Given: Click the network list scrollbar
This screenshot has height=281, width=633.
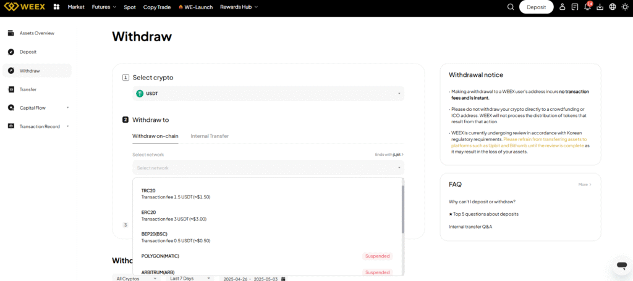Looking at the screenshot, I should tap(402, 210).
